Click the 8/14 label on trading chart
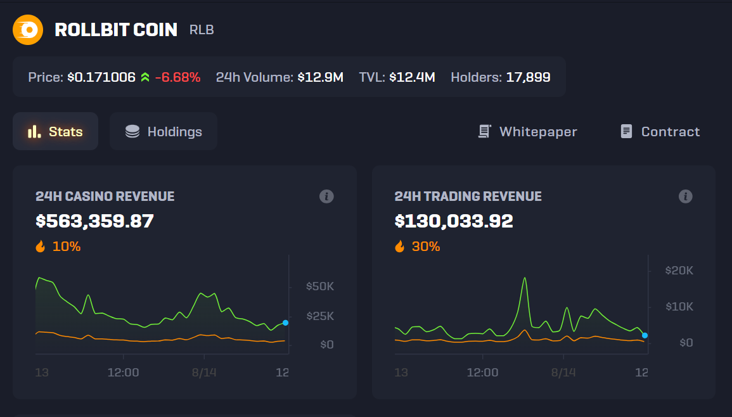Screen dimensions: 732x417 click(x=563, y=373)
